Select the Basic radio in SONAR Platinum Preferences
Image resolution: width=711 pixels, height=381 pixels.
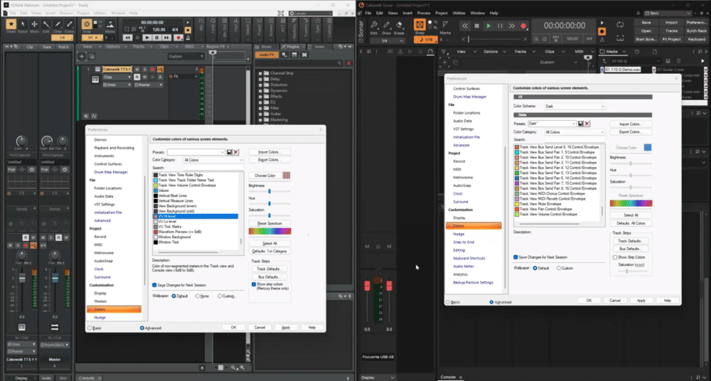(90, 328)
